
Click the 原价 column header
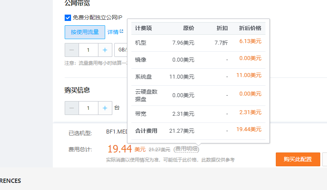click(x=189, y=28)
